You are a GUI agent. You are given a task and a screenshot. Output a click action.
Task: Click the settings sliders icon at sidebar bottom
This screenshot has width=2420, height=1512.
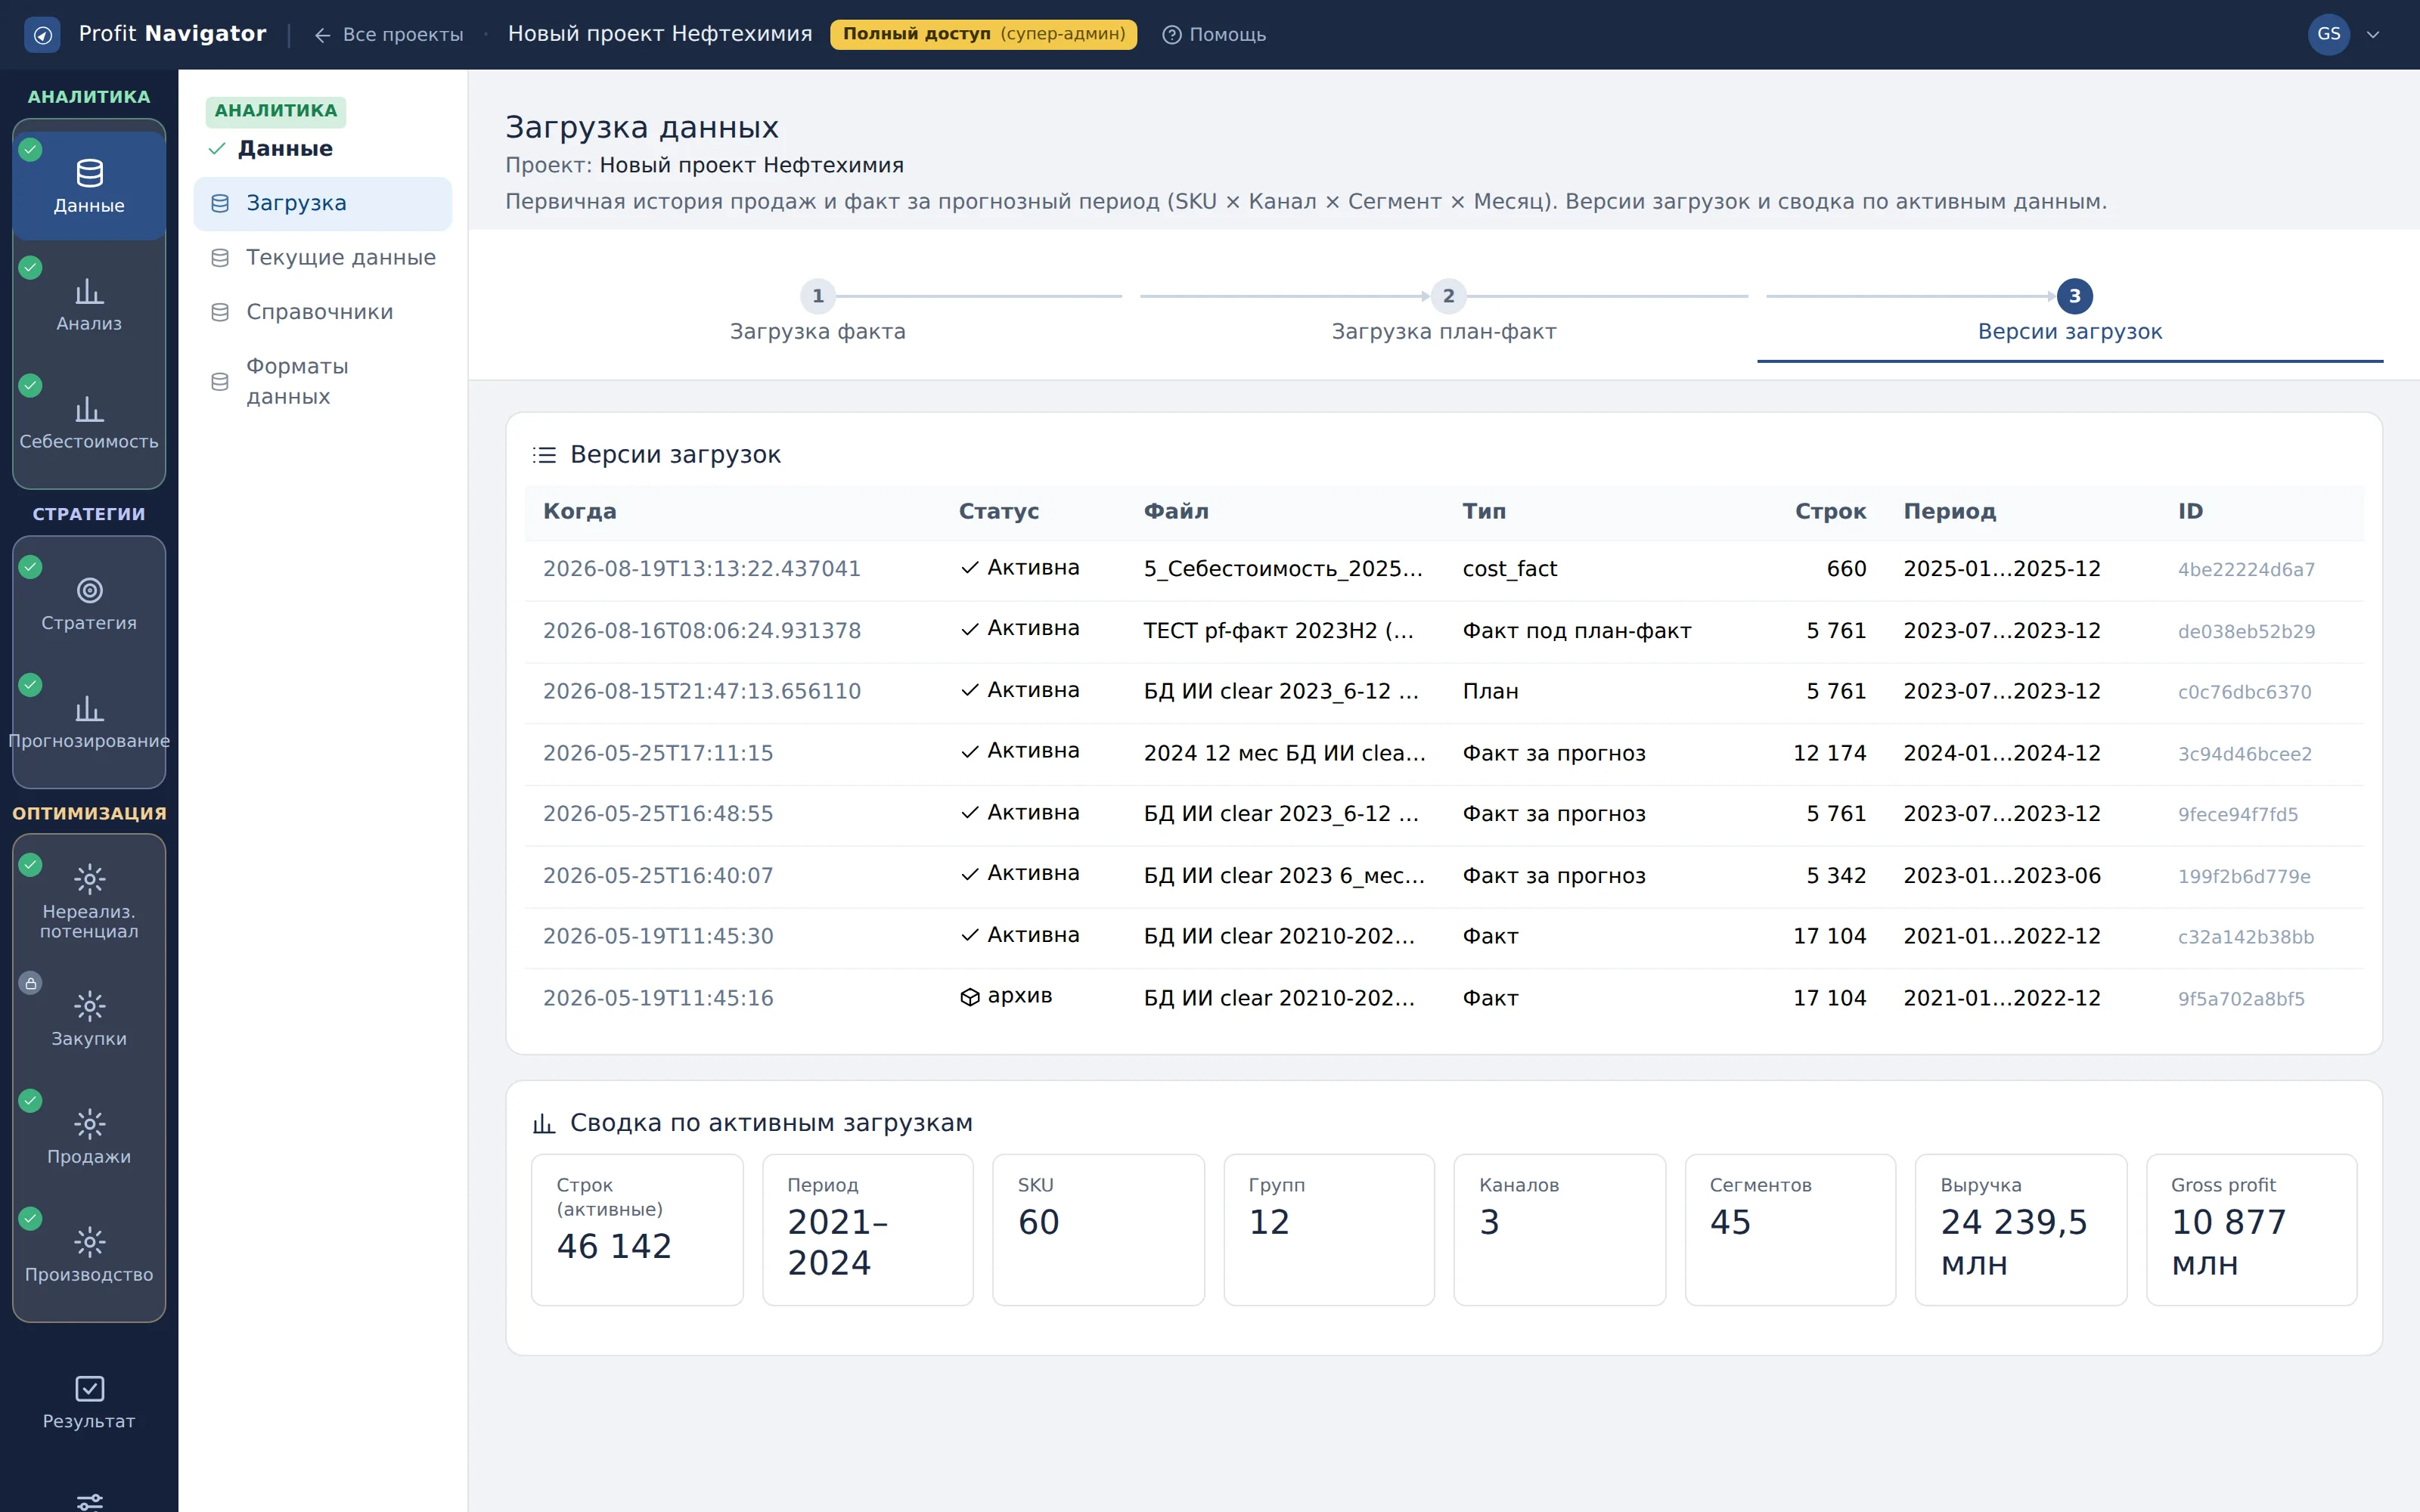pyautogui.click(x=89, y=1501)
